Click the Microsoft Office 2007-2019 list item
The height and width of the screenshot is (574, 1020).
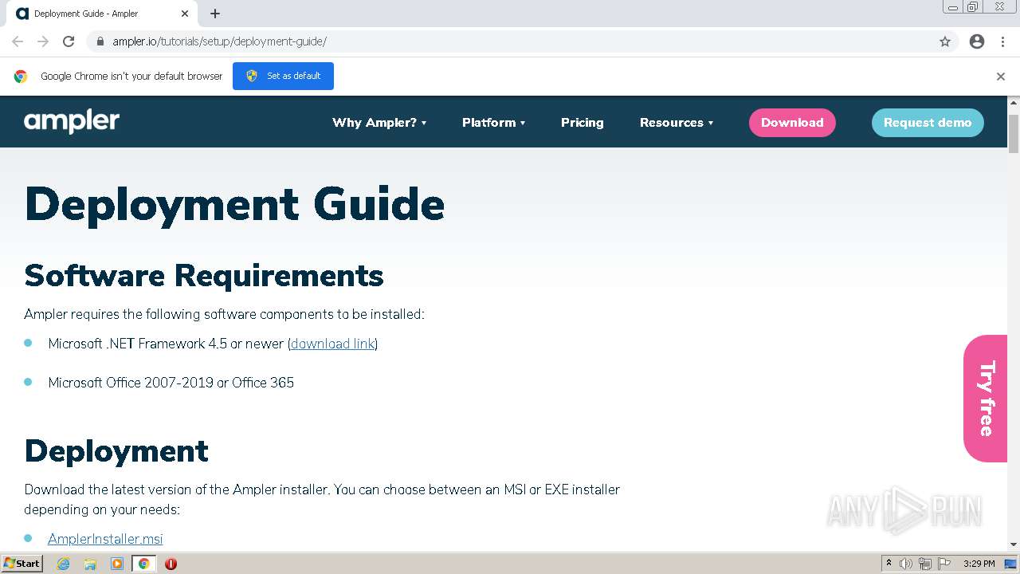pyautogui.click(x=171, y=383)
